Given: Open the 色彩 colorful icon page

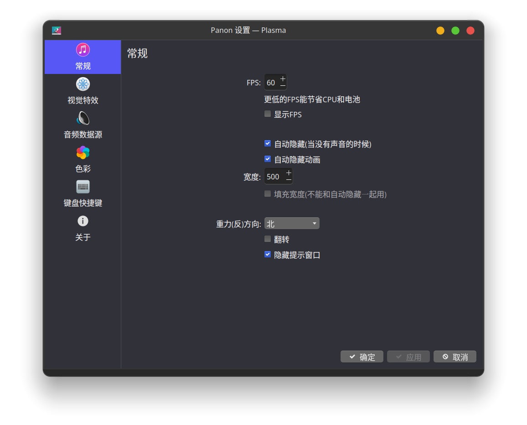Looking at the screenshot, I should [x=83, y=152].
